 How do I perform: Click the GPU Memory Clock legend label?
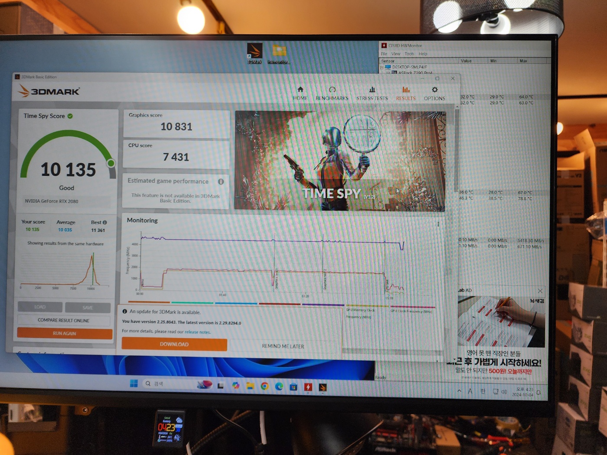pos(360,313)
